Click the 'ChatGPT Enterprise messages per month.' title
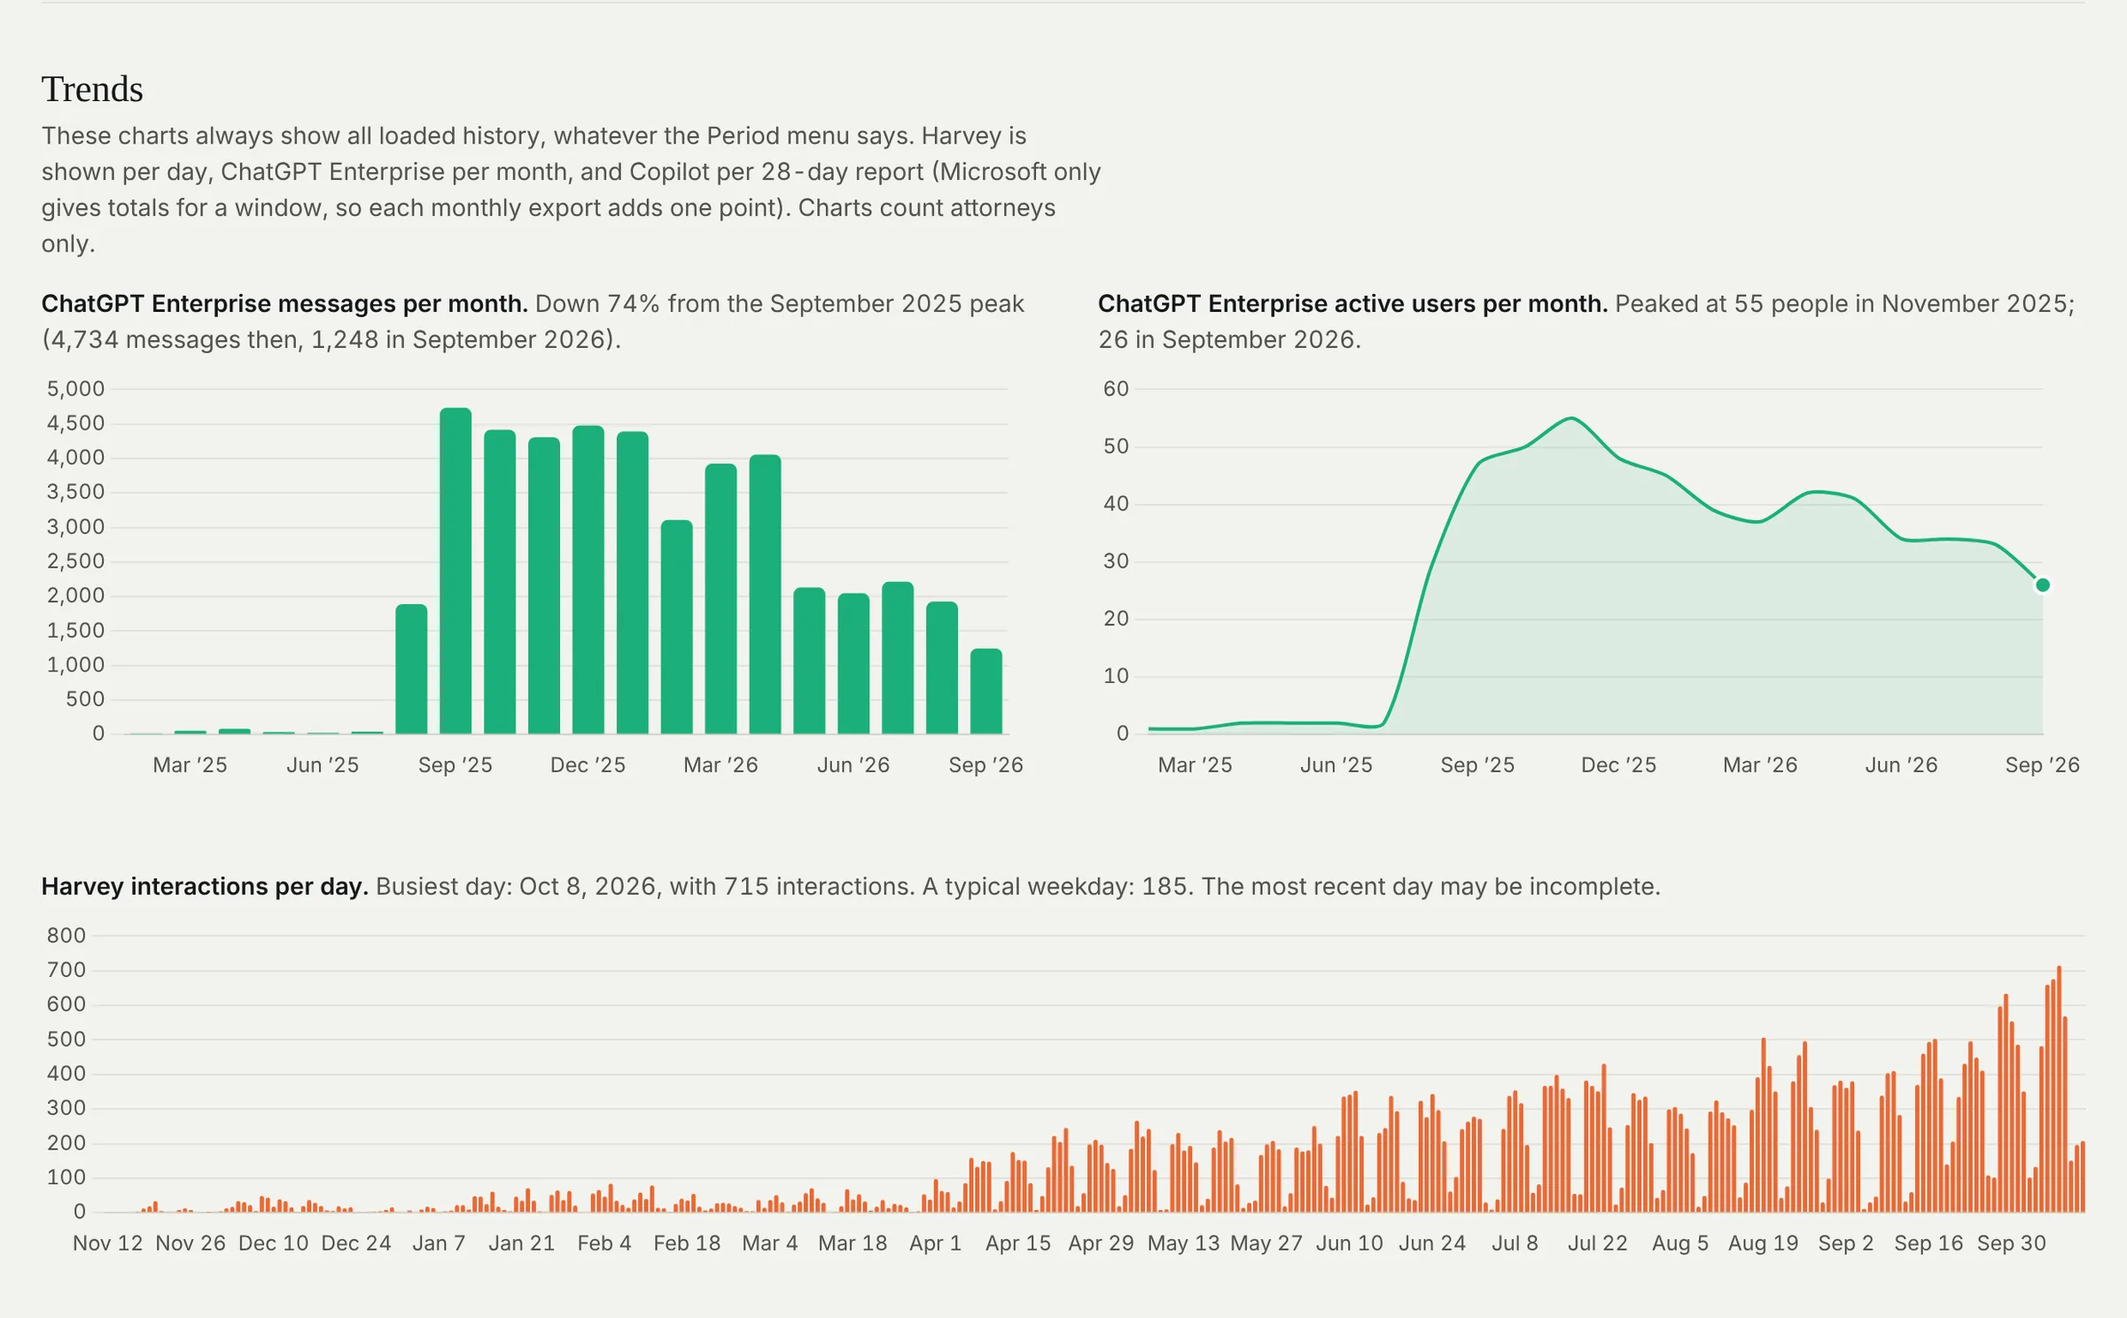The width and height of the screenshot is (2127, 1318). pyautogui.click(x=284, y=304)
